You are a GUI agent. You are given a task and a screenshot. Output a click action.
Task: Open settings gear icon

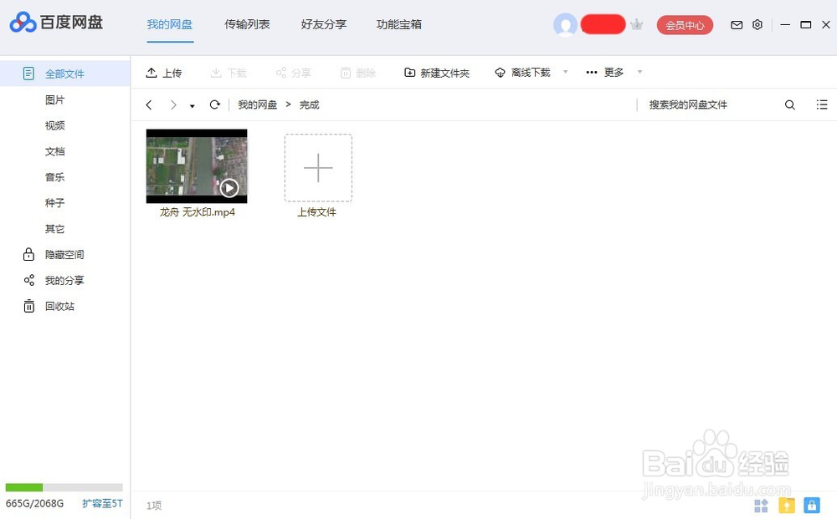(x=757, y=24)
